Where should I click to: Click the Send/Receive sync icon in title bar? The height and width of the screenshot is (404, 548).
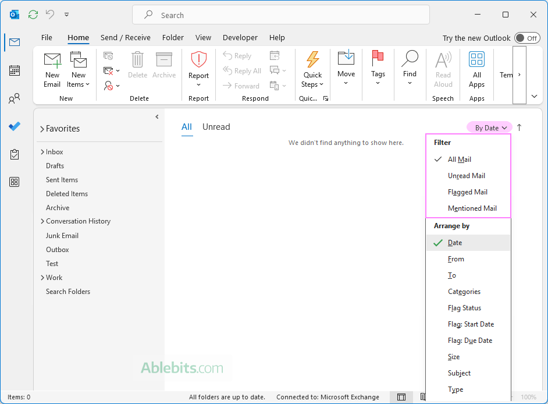click(x=33, y=15)
